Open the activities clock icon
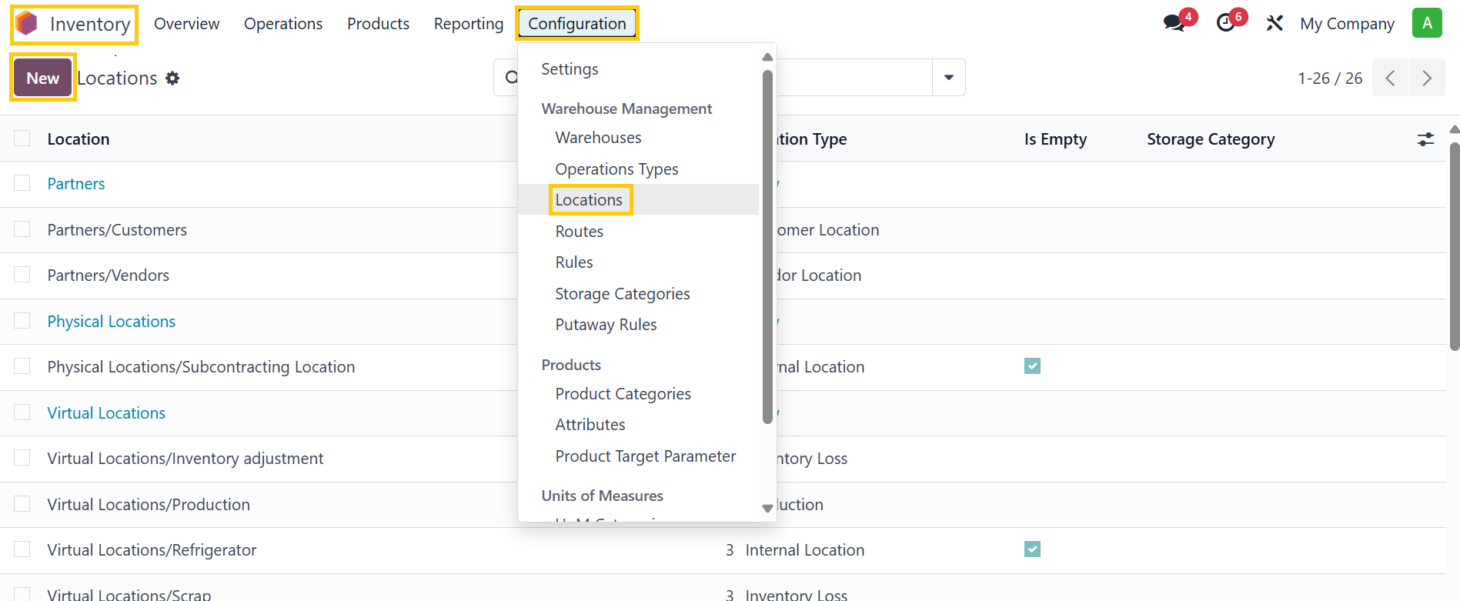Screen dimensions: 1460x601 1226,23
